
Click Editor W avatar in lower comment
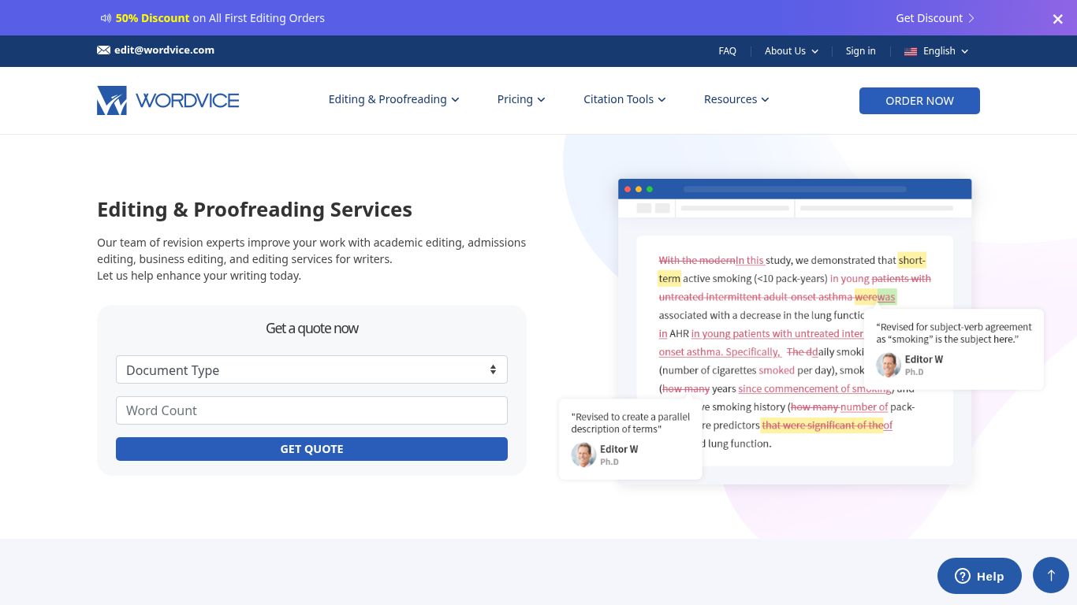click(583, 455)
